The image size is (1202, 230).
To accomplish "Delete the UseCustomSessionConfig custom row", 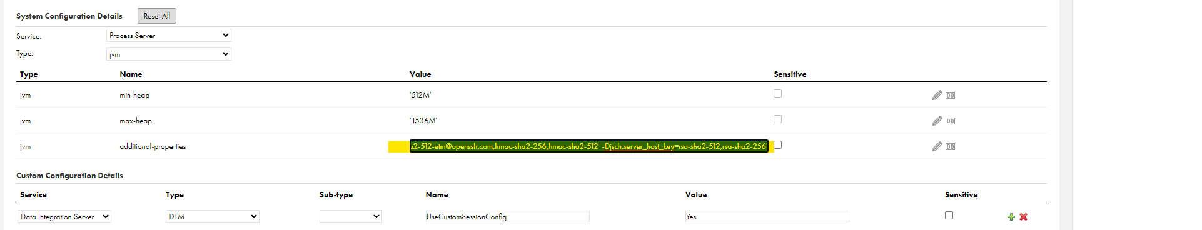I will point(1024,217).
